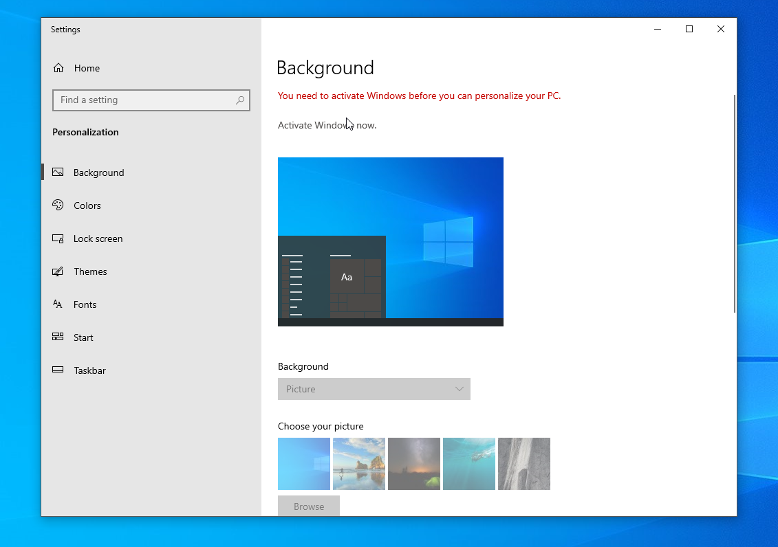Close the Settings window
Screen dimensions: 778x547
pos(721,30)
